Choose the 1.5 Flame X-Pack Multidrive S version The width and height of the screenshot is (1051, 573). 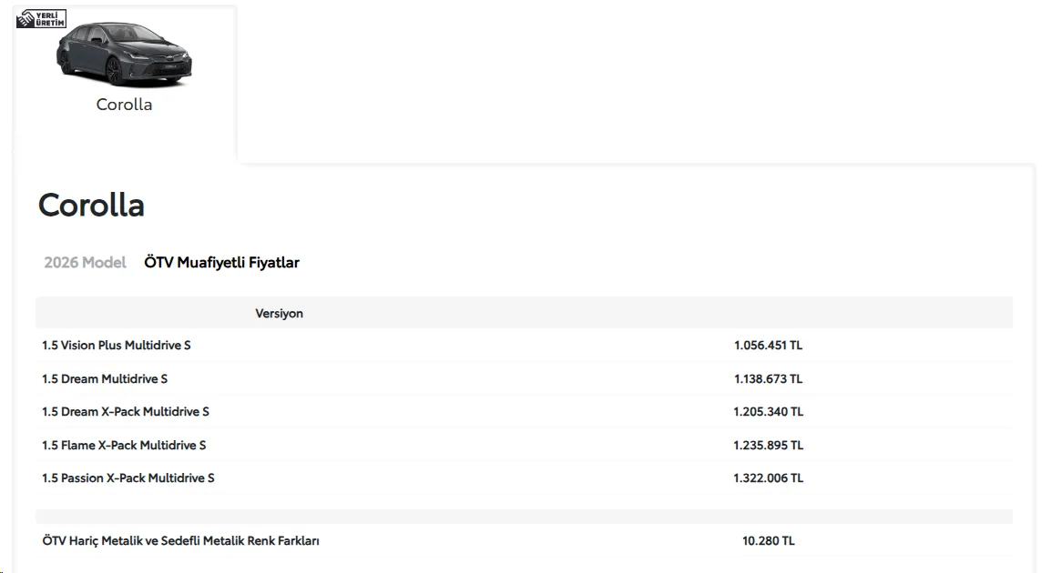coord(525,445)
